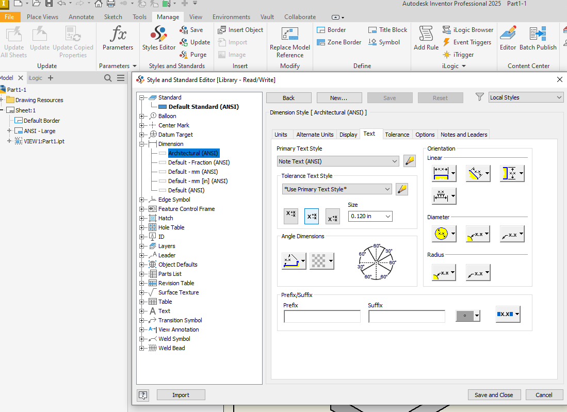
Task: Click the help question mark button
Action: click(x=143, y=395)
